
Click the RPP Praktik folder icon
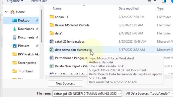pos(15,54)
